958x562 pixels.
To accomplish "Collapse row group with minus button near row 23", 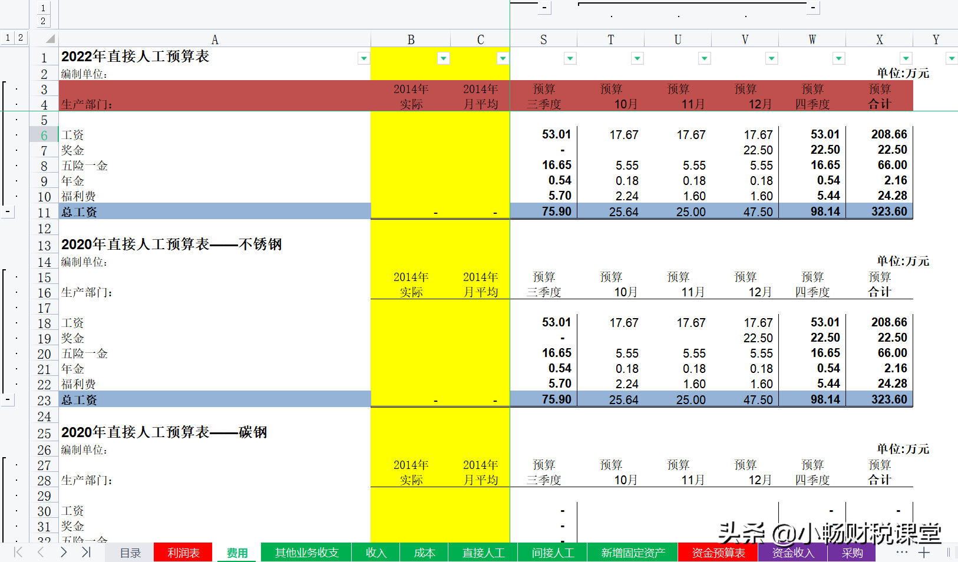I will coord(8,399).
